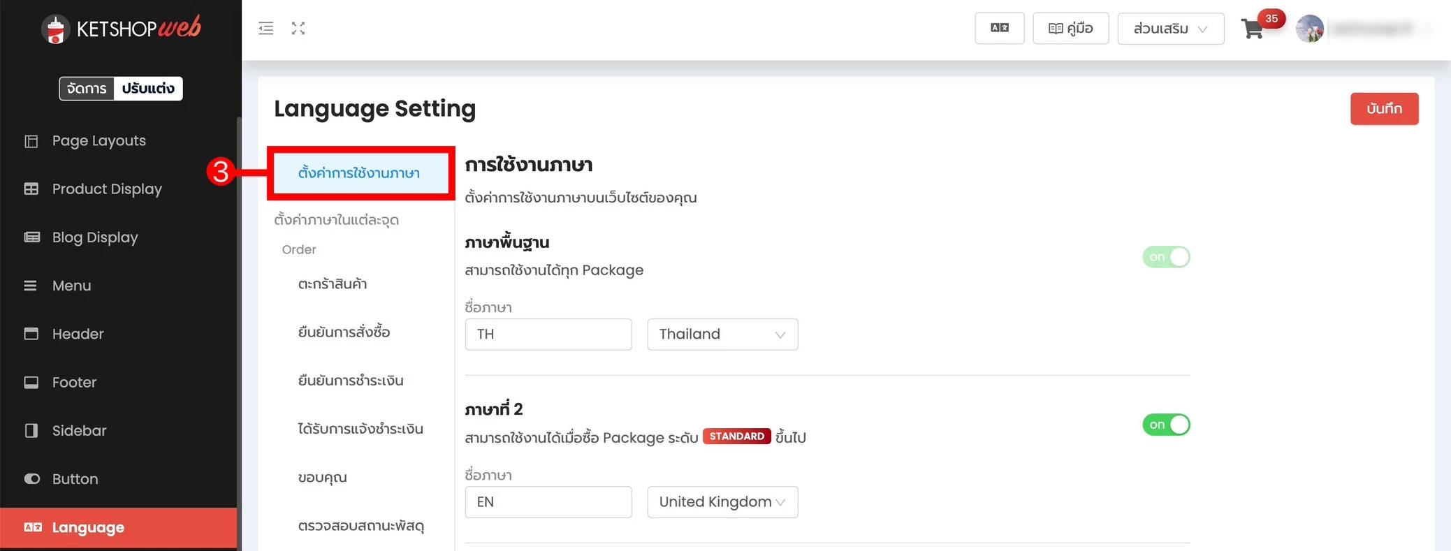Click inside the TH language name field
Image resolution: width=1451 pixels, height=551 pixels.
(x=548, y=335)
